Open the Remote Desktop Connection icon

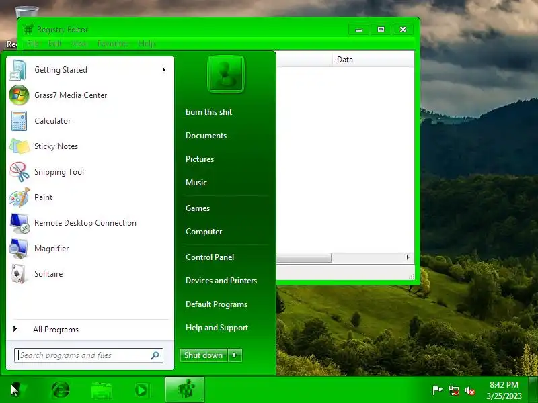[x=20, y=223]
